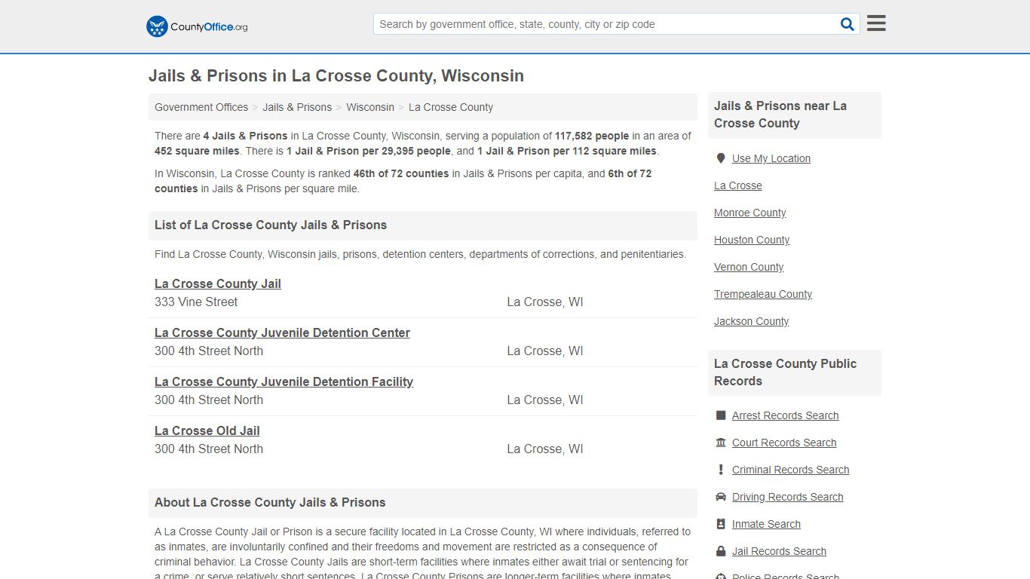Open Vernon County link
1030x579 pixels.
pyautogui.click(x=749, y=267)
